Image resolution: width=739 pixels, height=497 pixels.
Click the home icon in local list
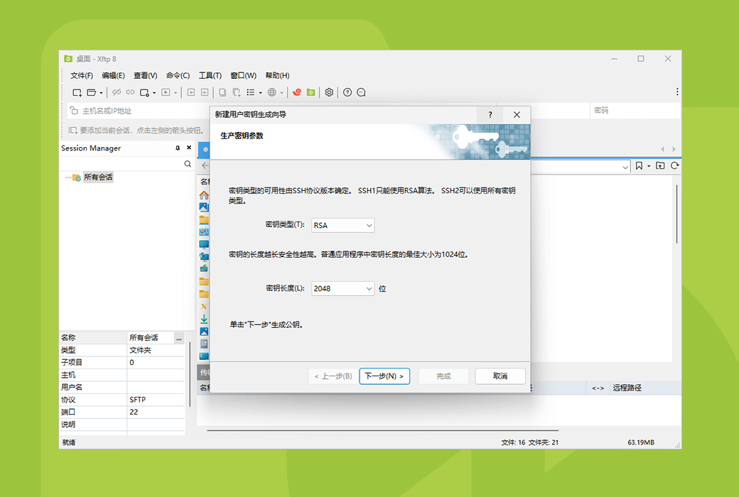tap(204, 195)
